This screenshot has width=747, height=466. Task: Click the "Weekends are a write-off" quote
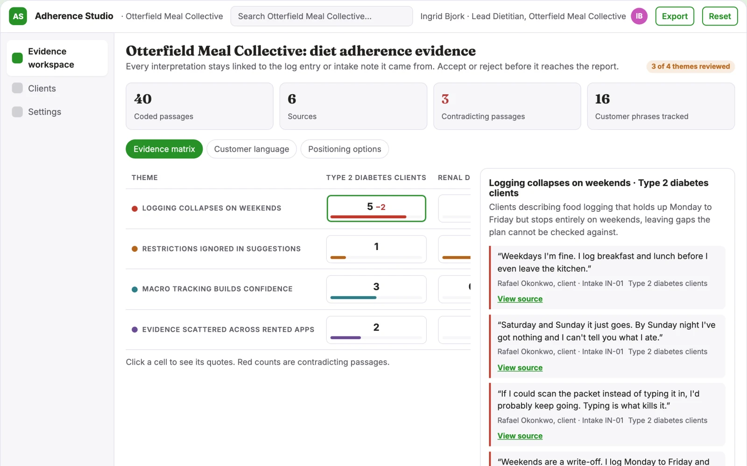coord(604,462)
